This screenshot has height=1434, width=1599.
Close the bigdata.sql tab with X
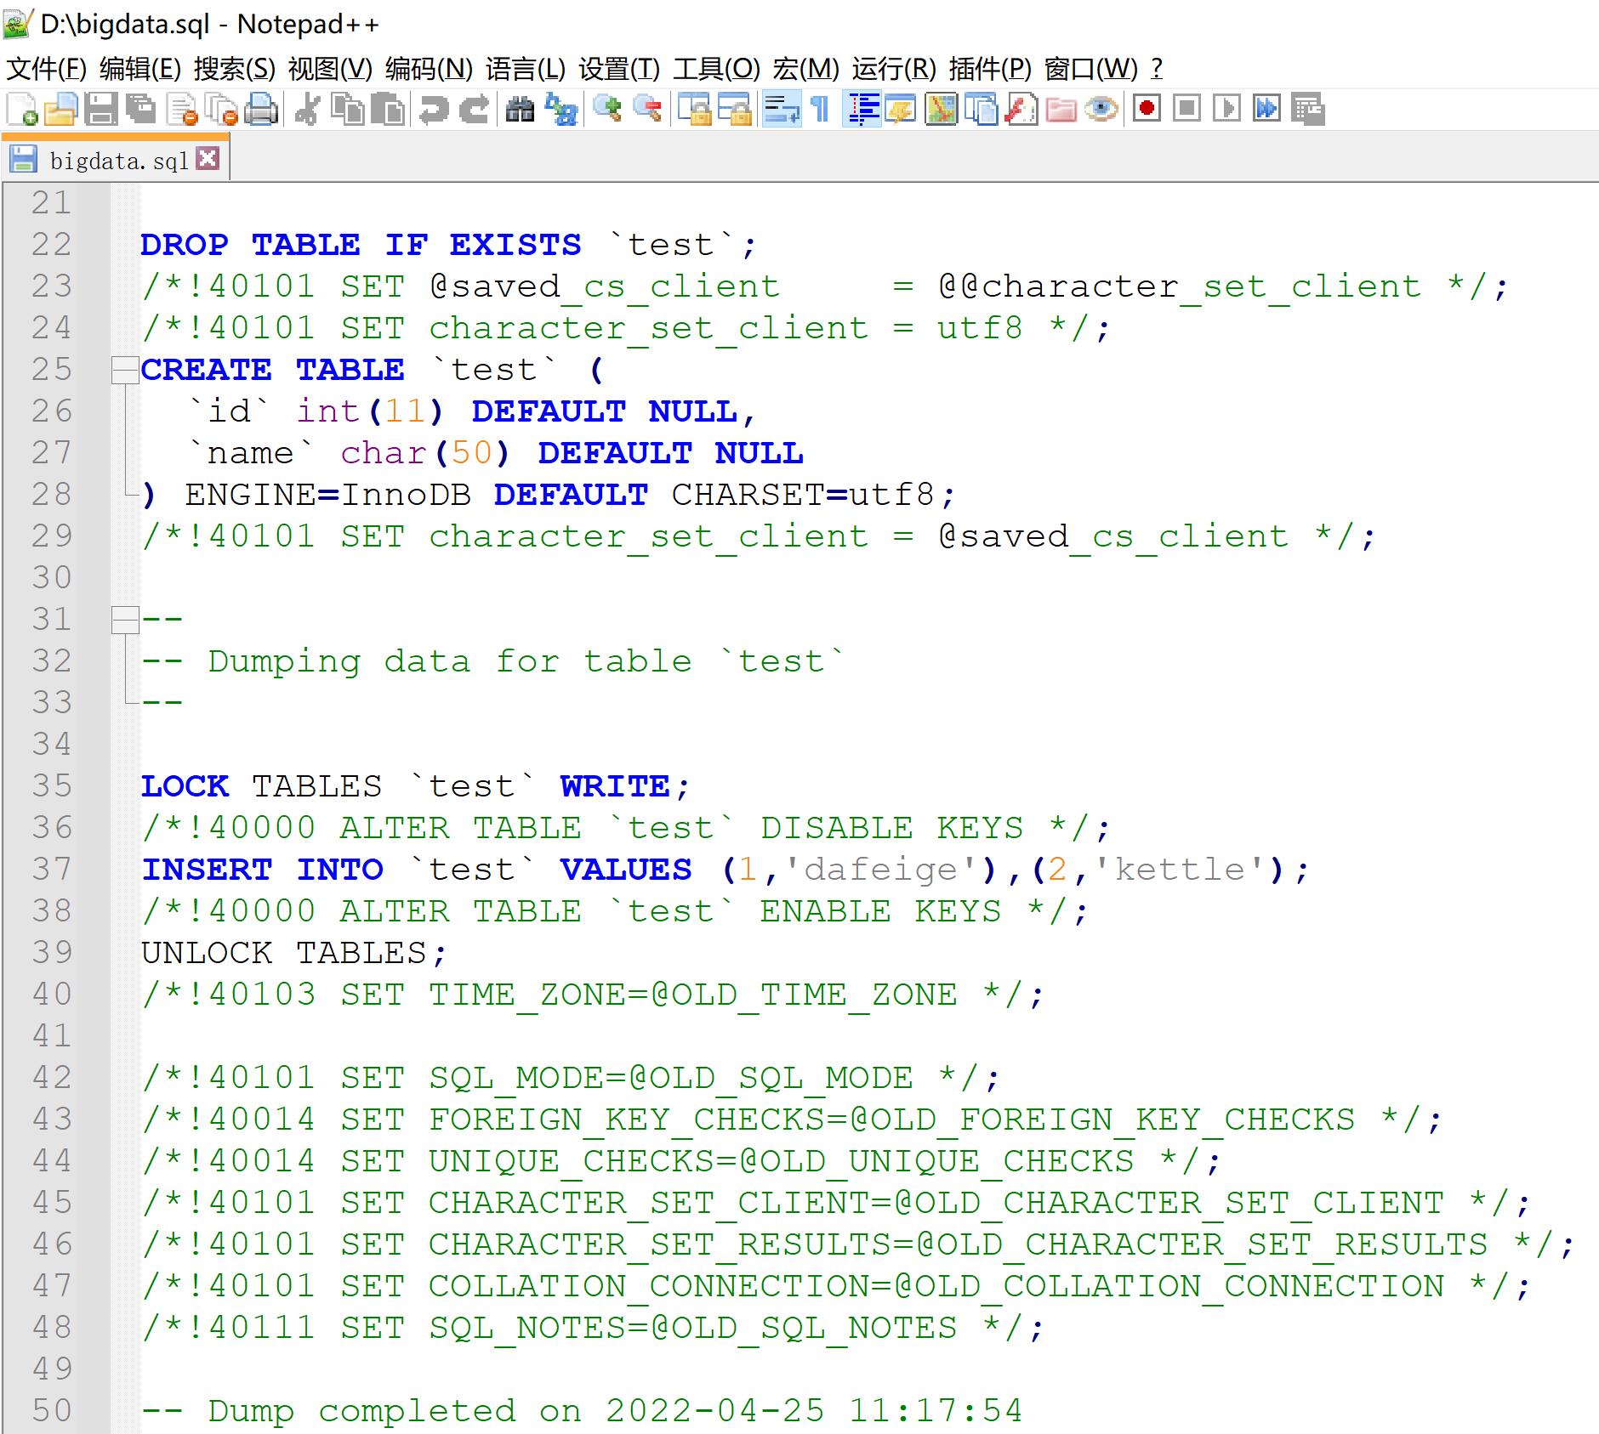click(208, 158)
